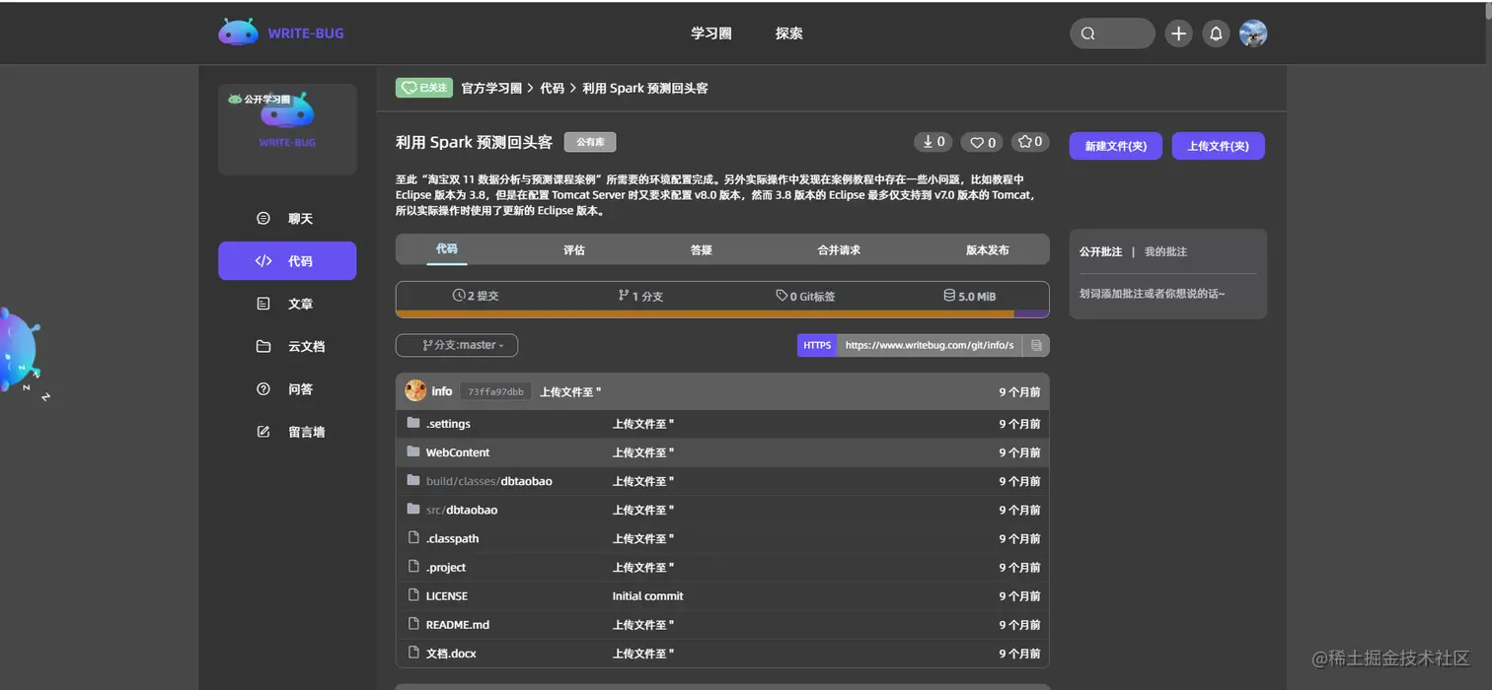
Task: Open 聊天 in the sidebar
Action: 287,219
